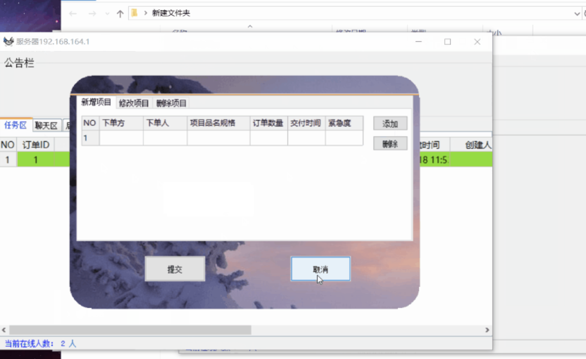Click the 添加 button to add a row

[x=390, y=124]
